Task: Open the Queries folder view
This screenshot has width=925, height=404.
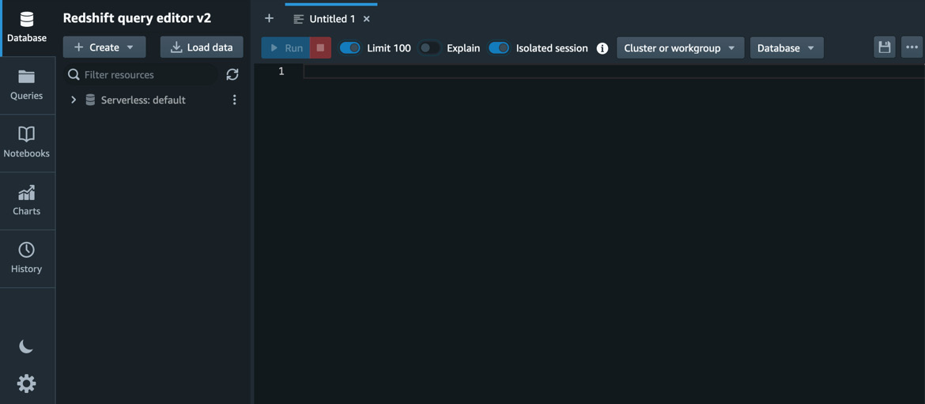Action: pyautogui.click(x=27, y=85)
